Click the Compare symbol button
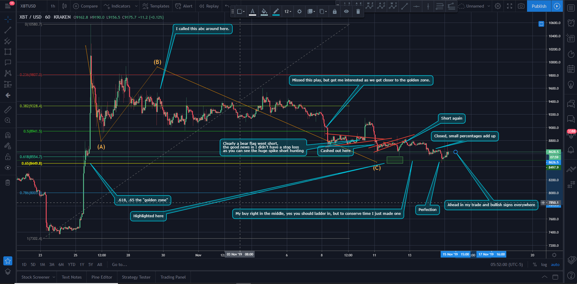 85,6
